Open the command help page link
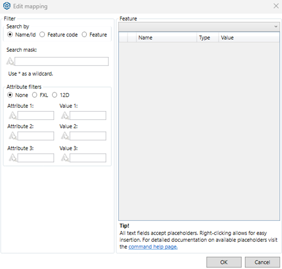Screen dimensions: 282x269 coord(153,247)
